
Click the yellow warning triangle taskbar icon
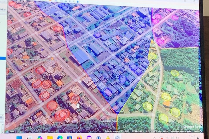click(x=108, y=137)
